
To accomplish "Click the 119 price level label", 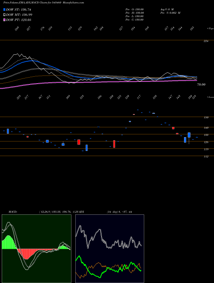I will point(206,150).
